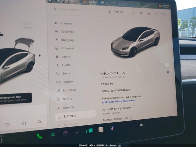Click info icon beside Autopilot Safety Features
The width and height of the screenshot is (196, 147).
pyautogui.click(x=134, y=107)
